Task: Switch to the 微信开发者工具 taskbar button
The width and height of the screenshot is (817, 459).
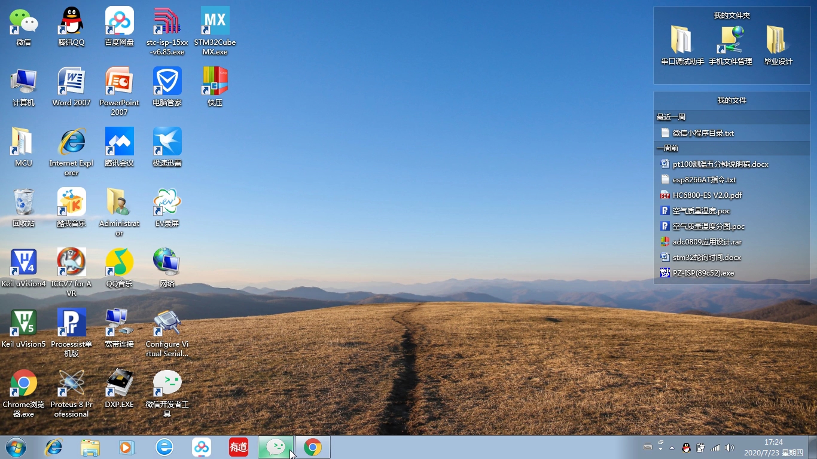Action: pos(276,447)
